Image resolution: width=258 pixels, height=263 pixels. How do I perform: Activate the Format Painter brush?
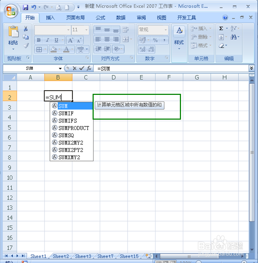coord(26,45)
